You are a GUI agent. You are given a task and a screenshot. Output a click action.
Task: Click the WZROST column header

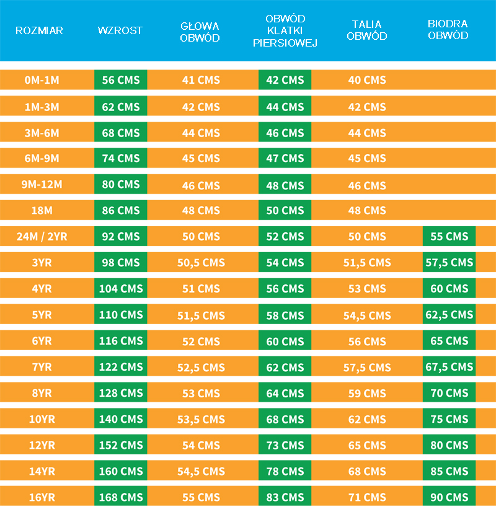coord(120,30)
